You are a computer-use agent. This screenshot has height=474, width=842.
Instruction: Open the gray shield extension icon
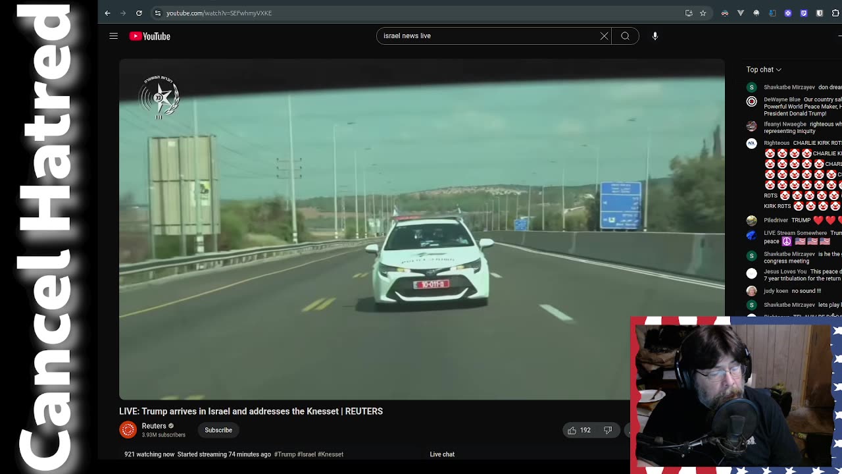[820, 13]
